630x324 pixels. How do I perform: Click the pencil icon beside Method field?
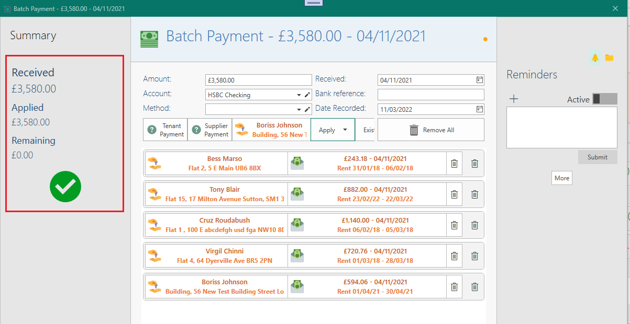pos(307,109)
